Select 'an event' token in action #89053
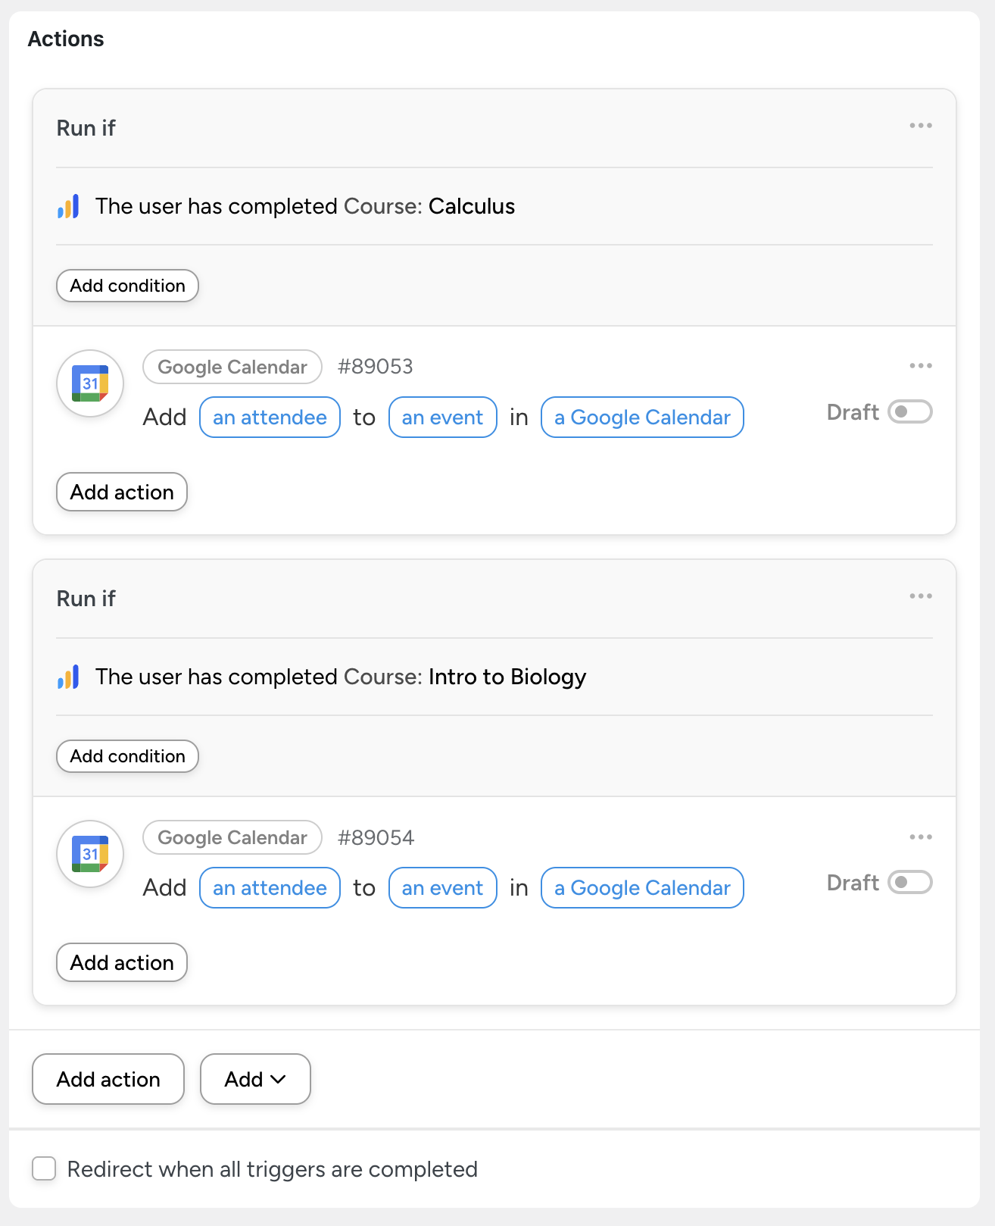The image size is (995, 1226). click(442, 418)
